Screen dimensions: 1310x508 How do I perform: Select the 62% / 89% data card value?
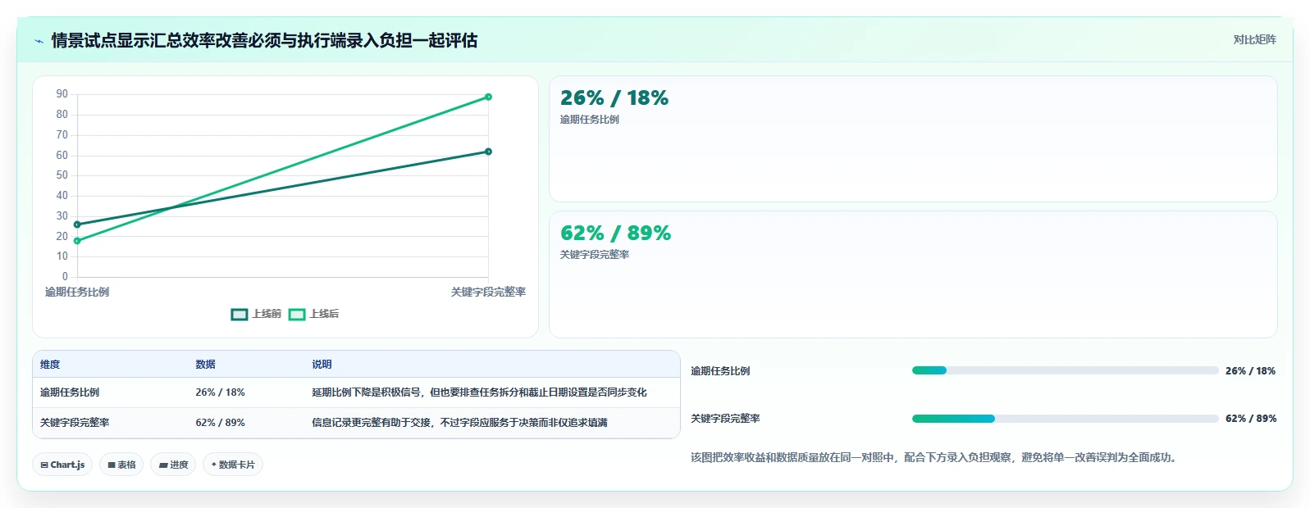click(615, 234)
